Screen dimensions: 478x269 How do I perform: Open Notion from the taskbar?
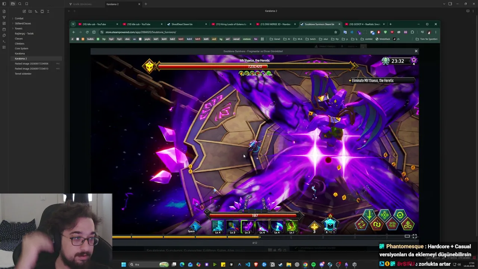pos(272,265)
